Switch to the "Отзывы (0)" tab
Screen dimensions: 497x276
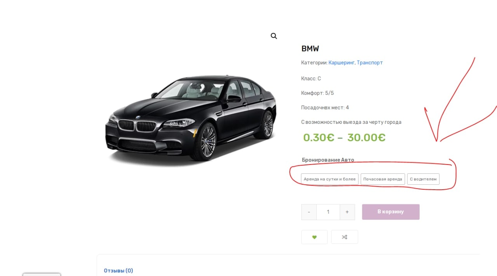tap(118, 271)
